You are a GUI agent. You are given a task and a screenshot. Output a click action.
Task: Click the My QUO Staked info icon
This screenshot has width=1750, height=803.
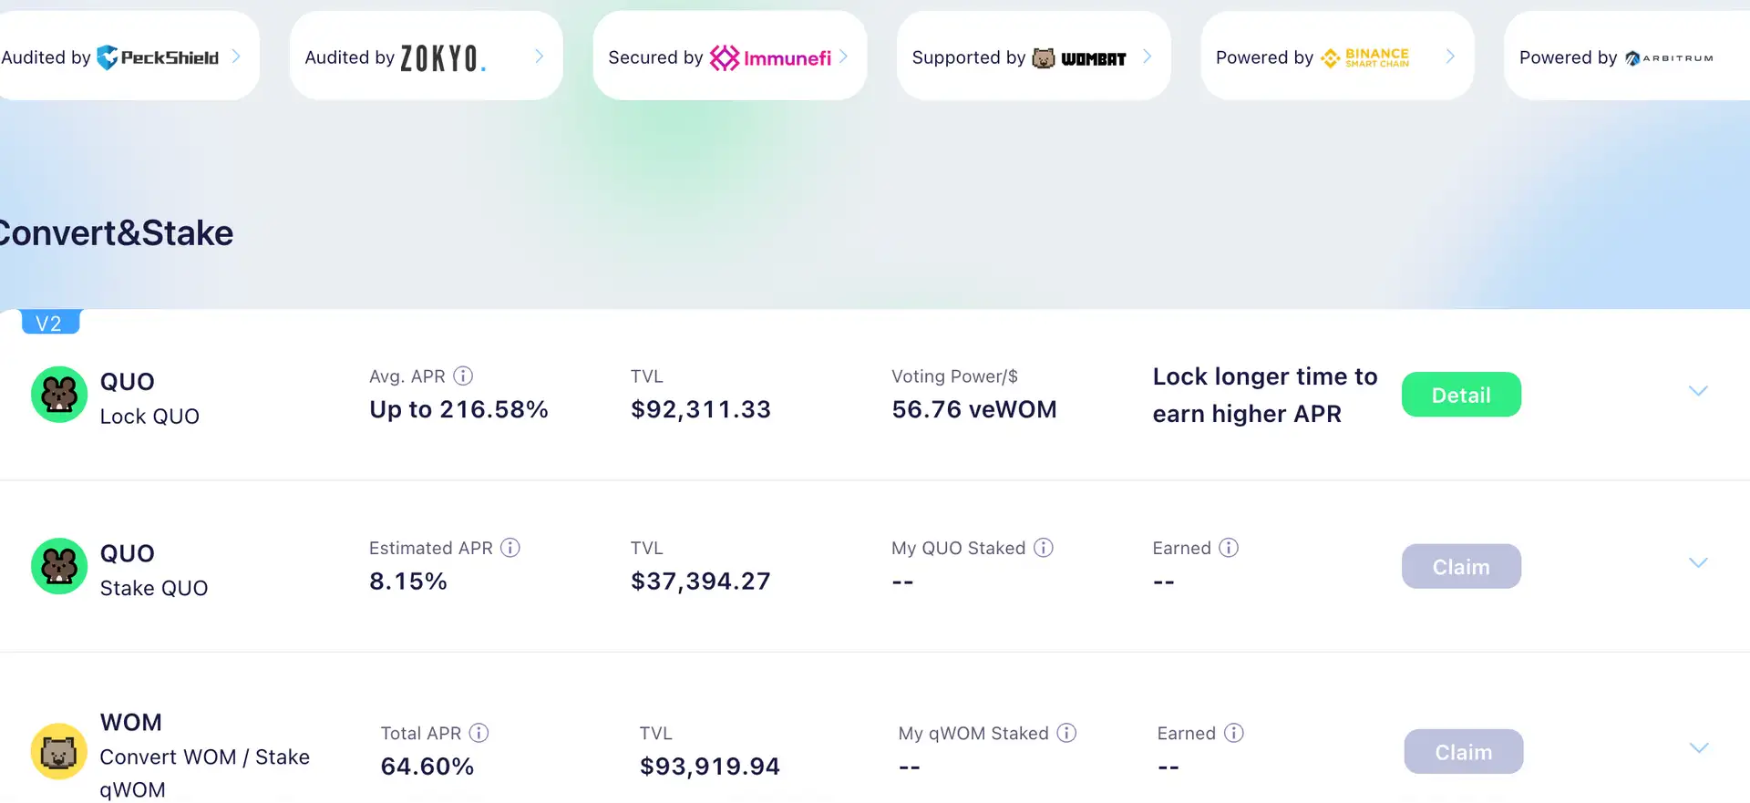point(1044,548)
